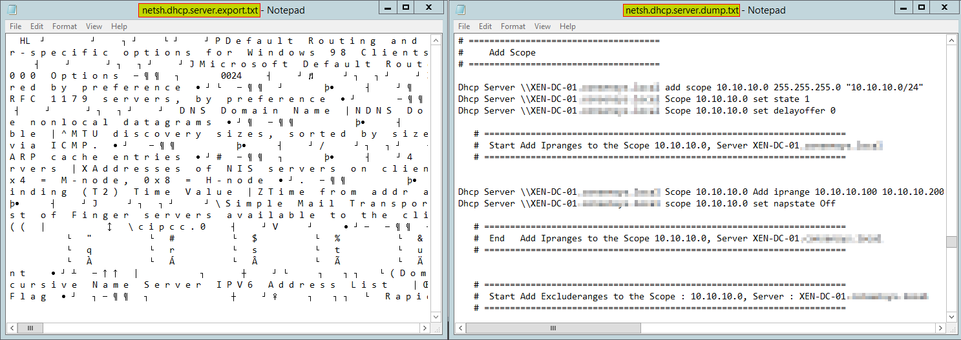961x340 pixels.
Task: Click Notepad icon in dump.txt title bar
Action: [460, 10]
